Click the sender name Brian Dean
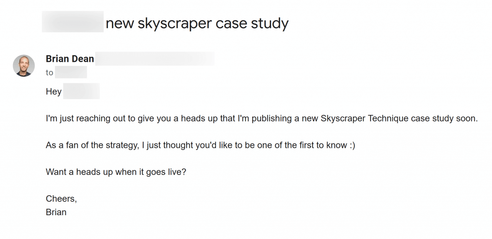This screenshot has width=492, height=239. coord(70,59)
